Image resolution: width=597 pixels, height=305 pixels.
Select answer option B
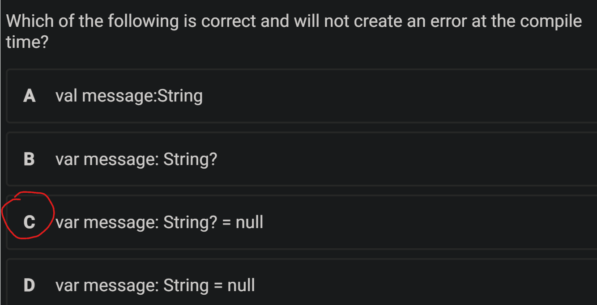[302, 159]
